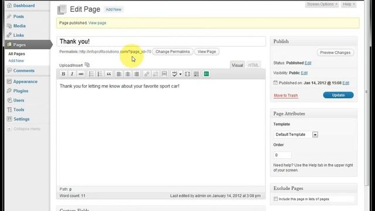Image resolution: width=375 pixels, height=211 pixels.
Task: Collapse the admin sidebar menu
Action: point(23,129)
